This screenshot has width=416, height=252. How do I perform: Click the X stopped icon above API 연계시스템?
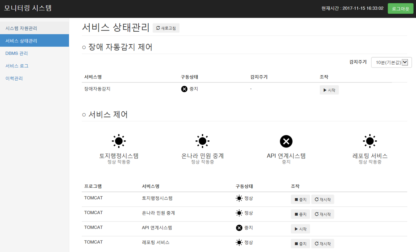(286, 141)
